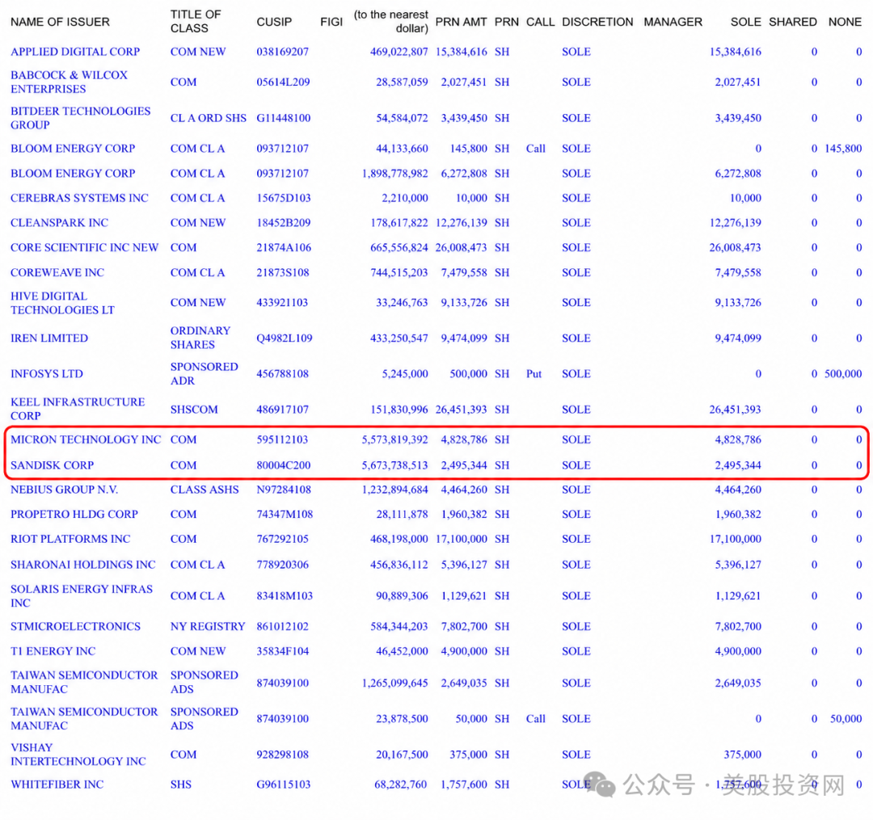873x820 pixels.
Task: Select the CUSIP column header
Action: coord(274,22)
